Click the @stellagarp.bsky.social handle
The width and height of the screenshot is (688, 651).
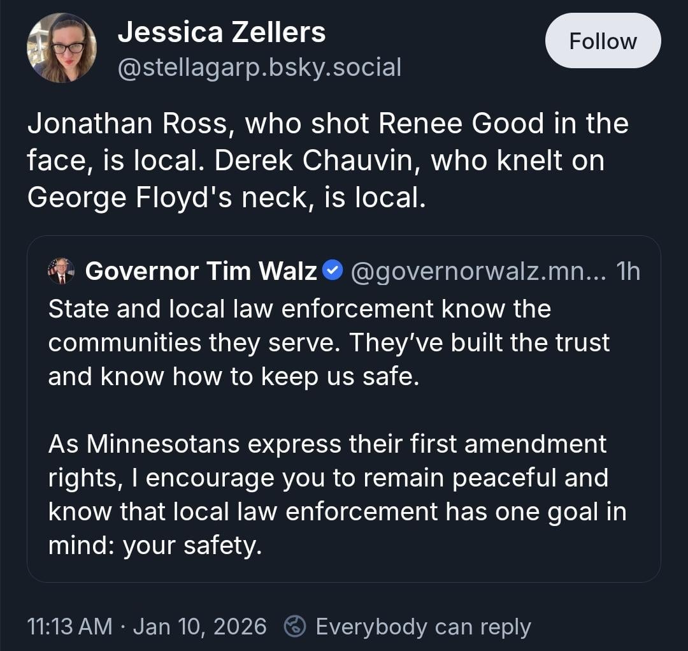tap(259, 67)
